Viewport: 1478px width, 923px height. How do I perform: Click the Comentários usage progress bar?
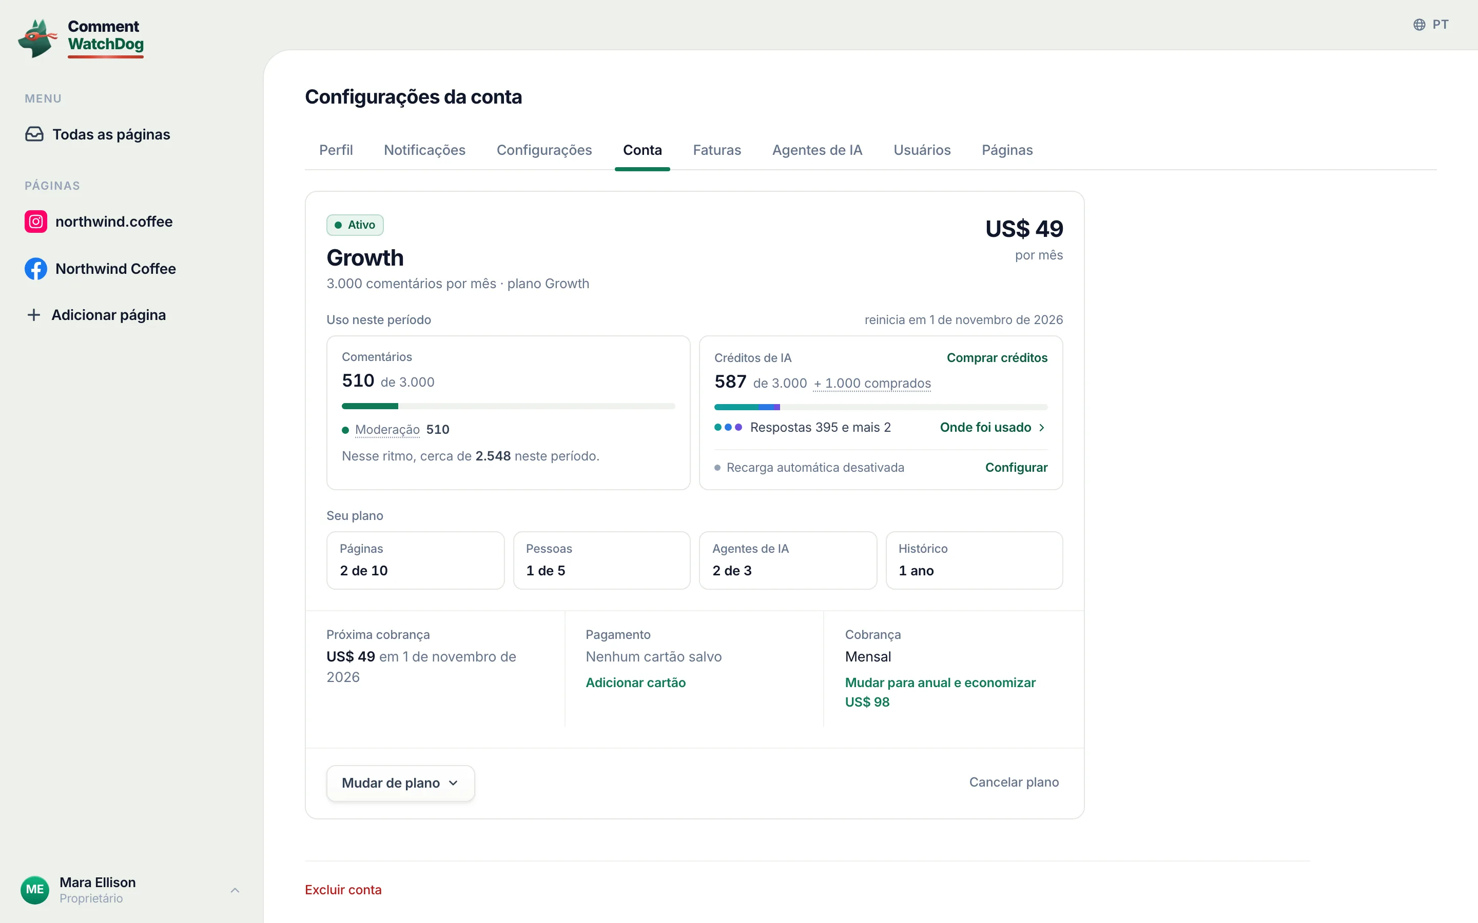click(x=509, y=406)
